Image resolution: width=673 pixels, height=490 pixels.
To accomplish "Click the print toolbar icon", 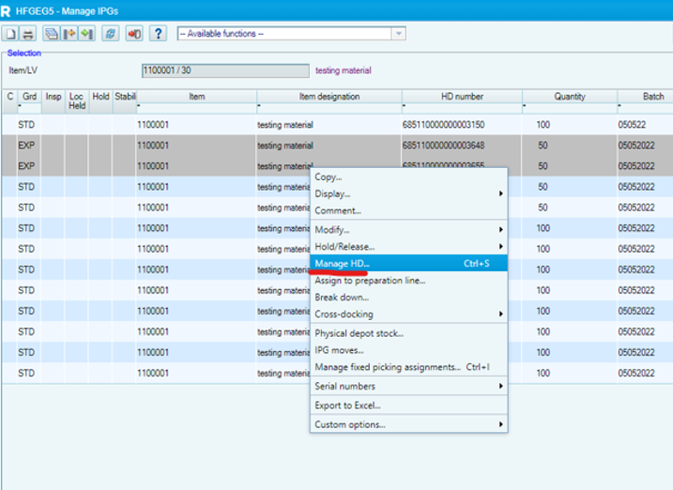I will point(28,34).
